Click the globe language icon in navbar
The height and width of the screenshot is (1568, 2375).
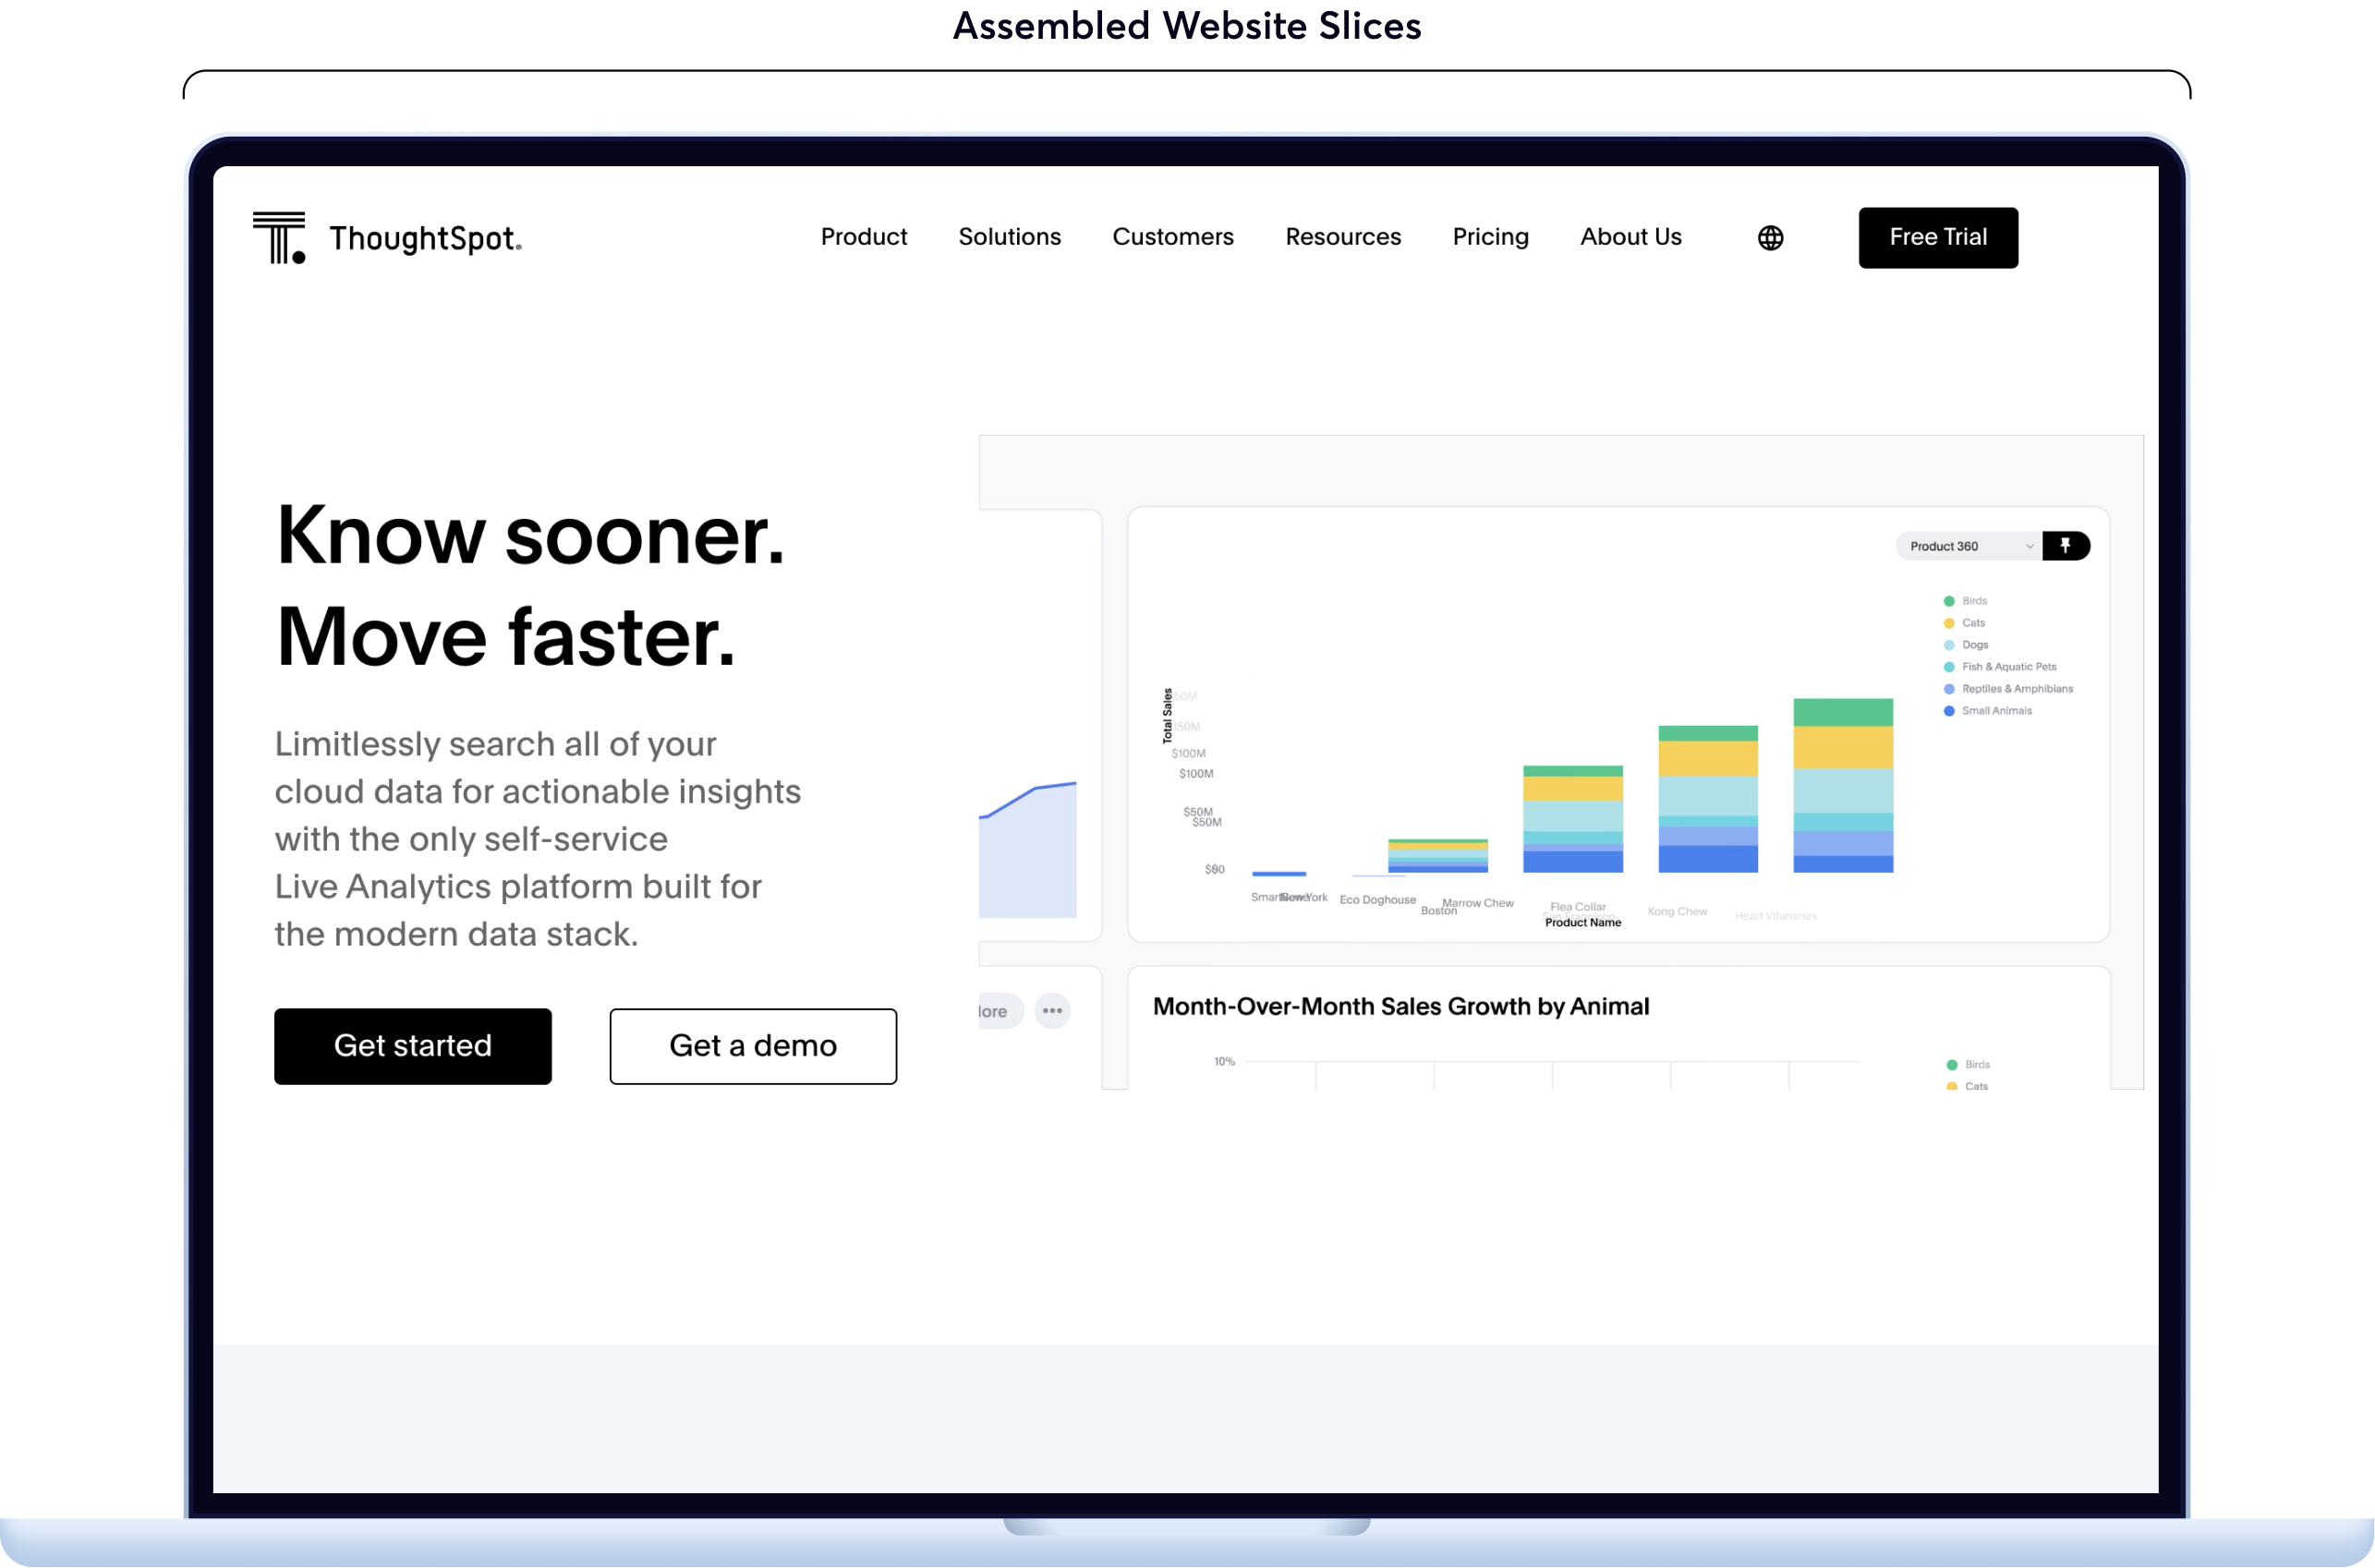tap(1770, 237)
